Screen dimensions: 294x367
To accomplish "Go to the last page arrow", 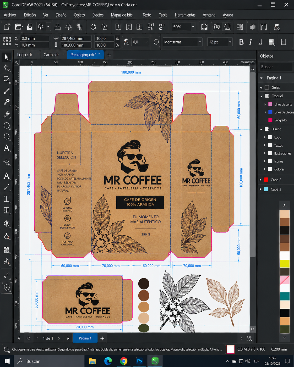I will click(68, 338).
